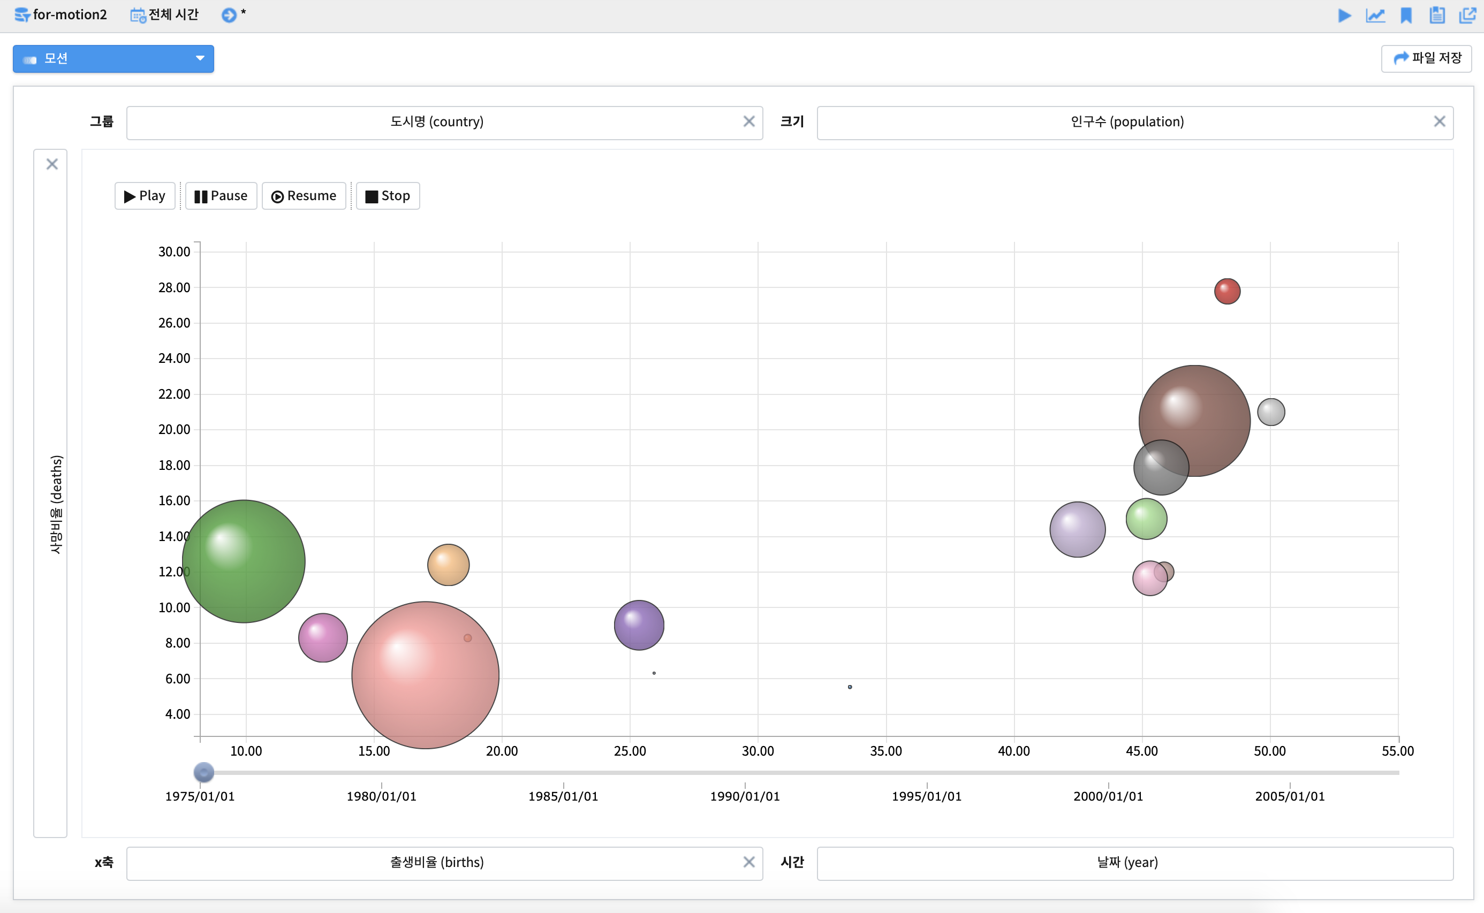Screen dimensions: 1484x913
Task: Click the save disk icon in top toolbar
Action: click(1437, 15)
